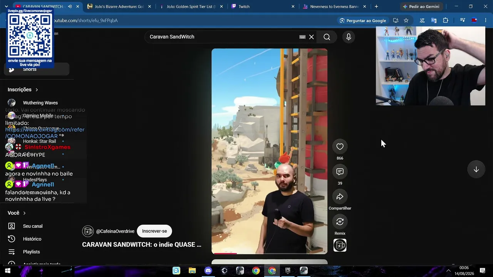Open the subtitle translator extension icon
493x277 pixels.
pyautogui.click(x=422, y=20)
